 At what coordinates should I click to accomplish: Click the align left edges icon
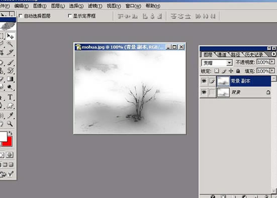145,16
